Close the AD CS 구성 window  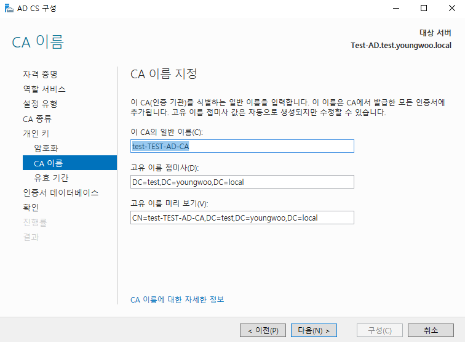click(451, 9)
